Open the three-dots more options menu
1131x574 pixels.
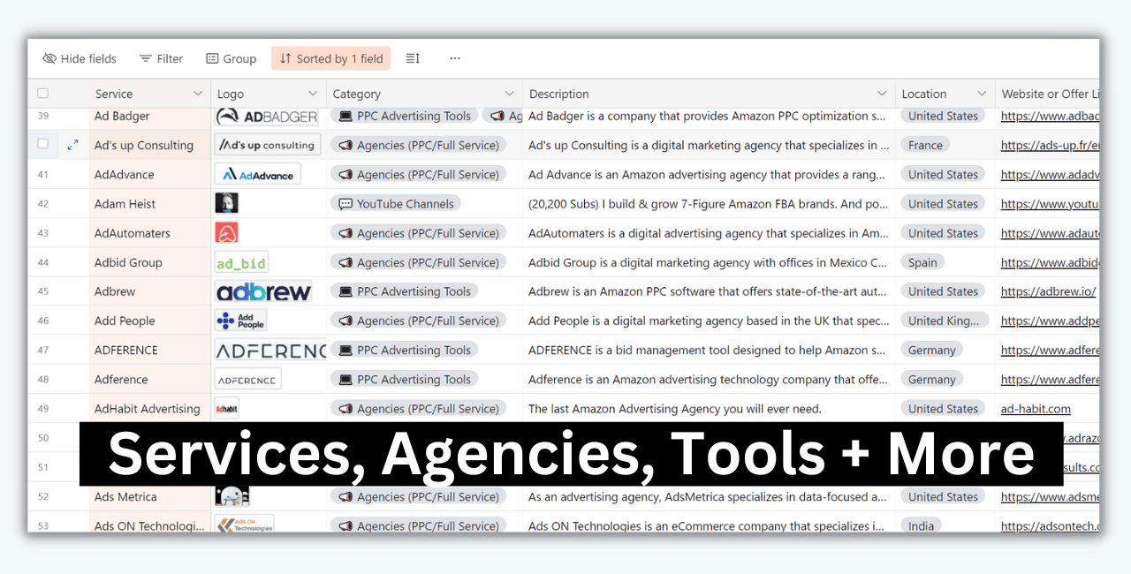[x=454, y=59]
